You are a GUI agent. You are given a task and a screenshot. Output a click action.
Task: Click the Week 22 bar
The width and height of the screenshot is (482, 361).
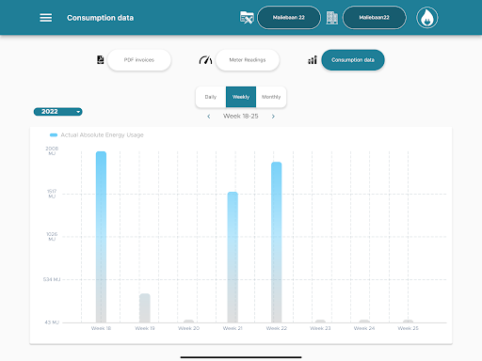coord(277,243)
